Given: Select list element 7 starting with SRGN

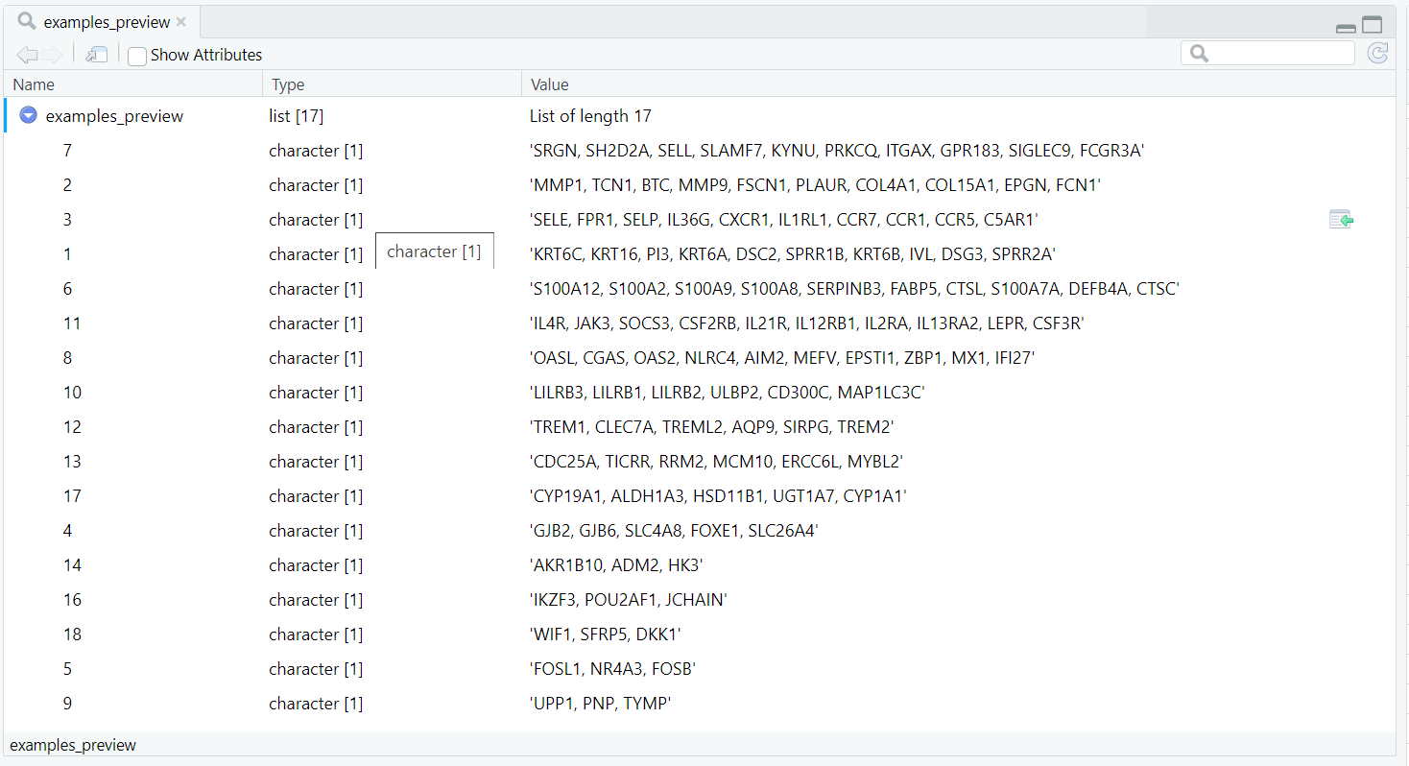Looking at the screenshot, I should coord(67,151).
